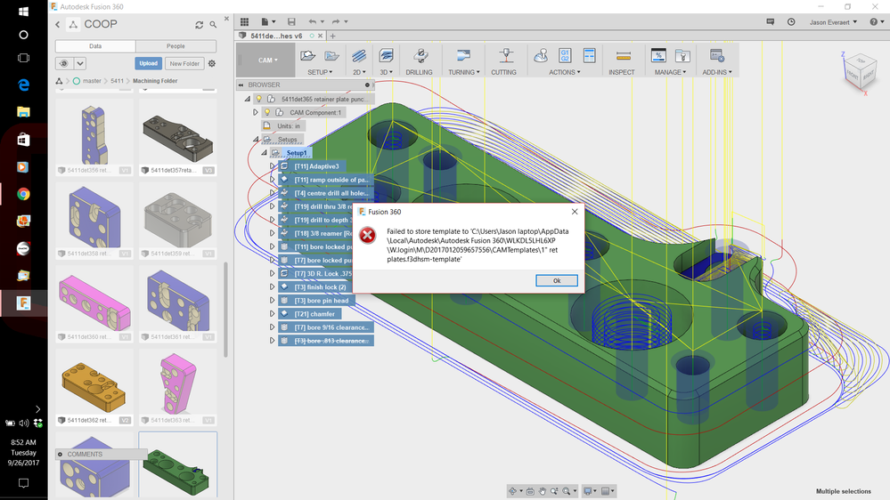The image size is (890, 500).
Task: Expand the COMMENTS panel
Action: pos(61,454)
